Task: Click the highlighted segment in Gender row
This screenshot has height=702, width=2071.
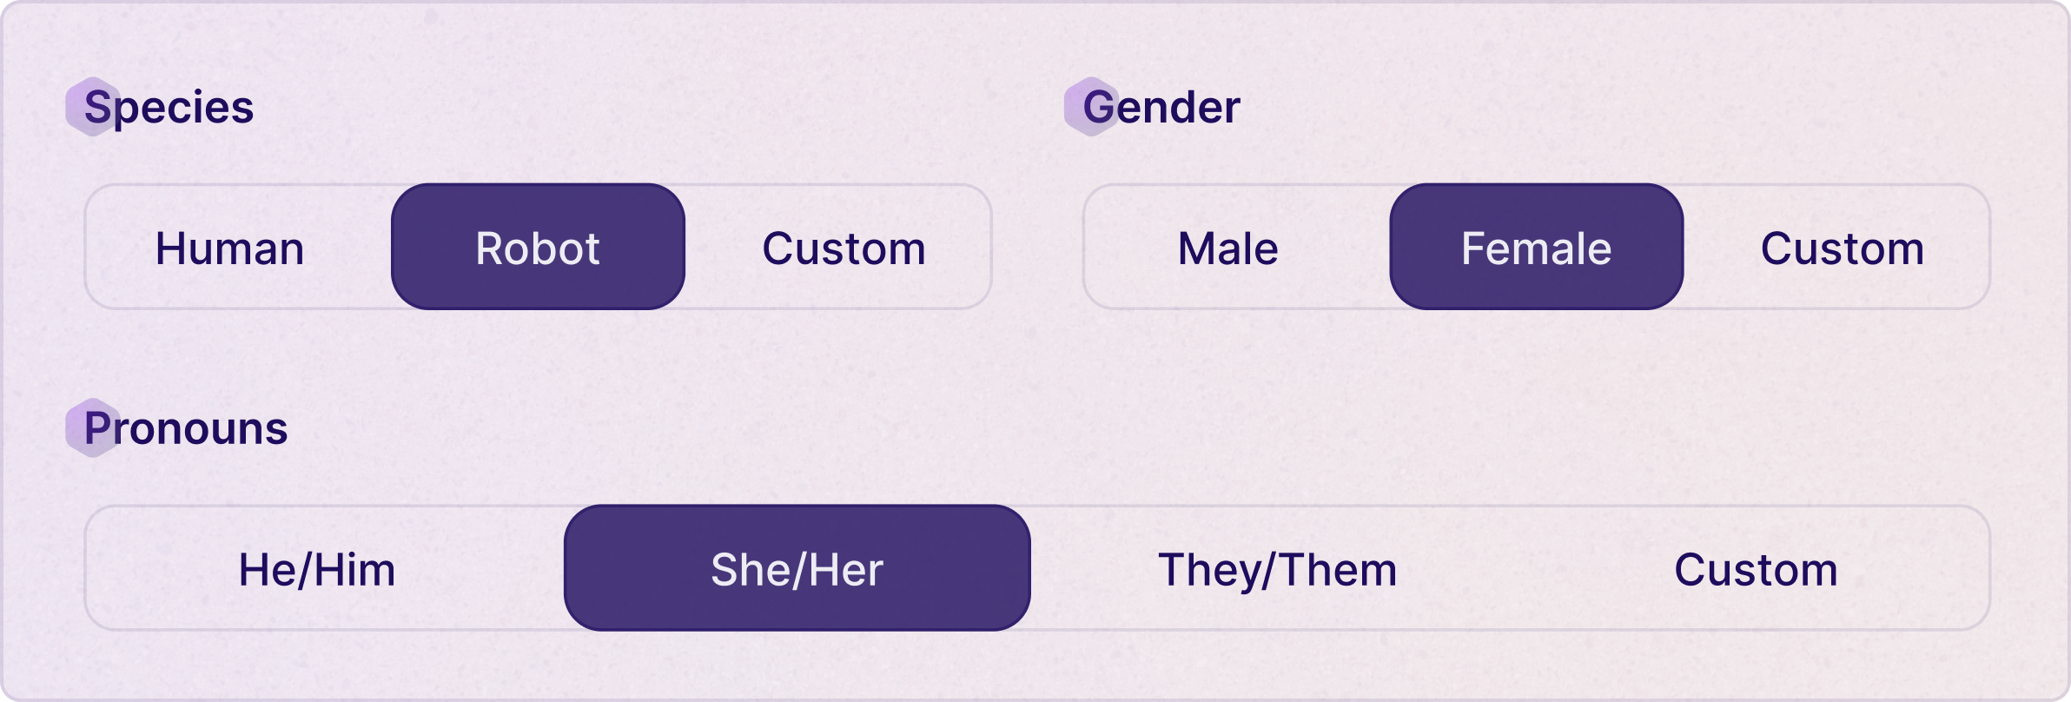Action: (1537, 247)
